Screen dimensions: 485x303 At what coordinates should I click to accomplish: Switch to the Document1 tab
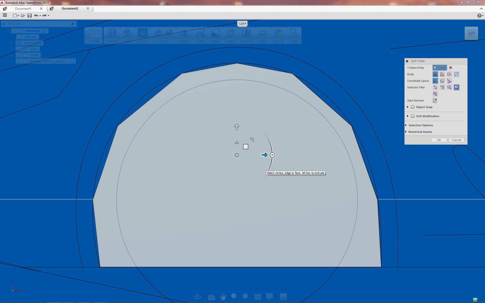pos(23,9)
